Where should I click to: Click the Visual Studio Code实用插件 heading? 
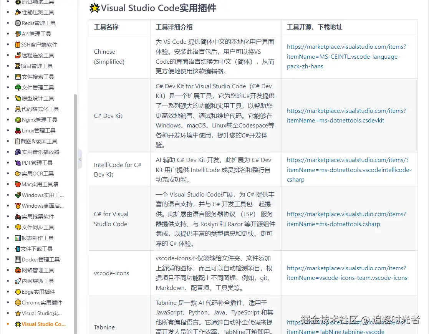click(158, 8)
